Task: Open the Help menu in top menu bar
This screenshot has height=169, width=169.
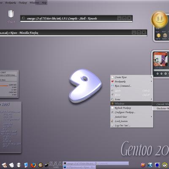Action: tap(44, 3)
